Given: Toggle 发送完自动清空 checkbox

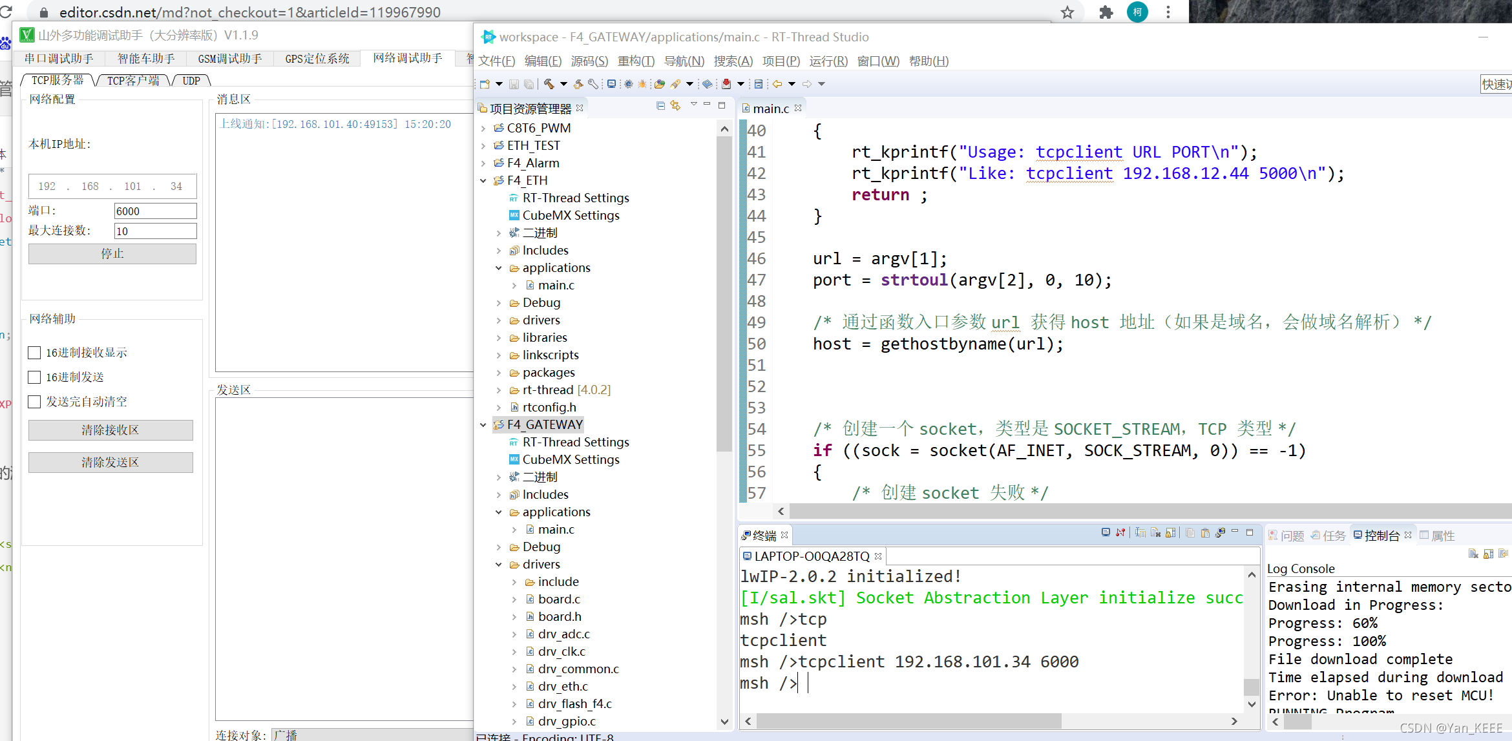Looking at the screenshot, I should pyautogui.click(x=35, y=402).
